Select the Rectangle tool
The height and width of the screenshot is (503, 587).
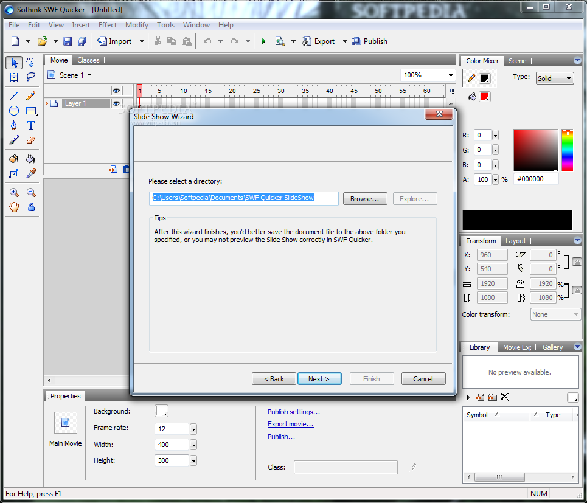[x=30, y=111]
